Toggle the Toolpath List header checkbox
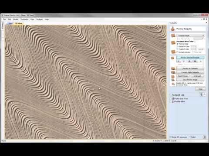Image resolution: width=209 pixels, height=156 pixels. pos(170,95)
